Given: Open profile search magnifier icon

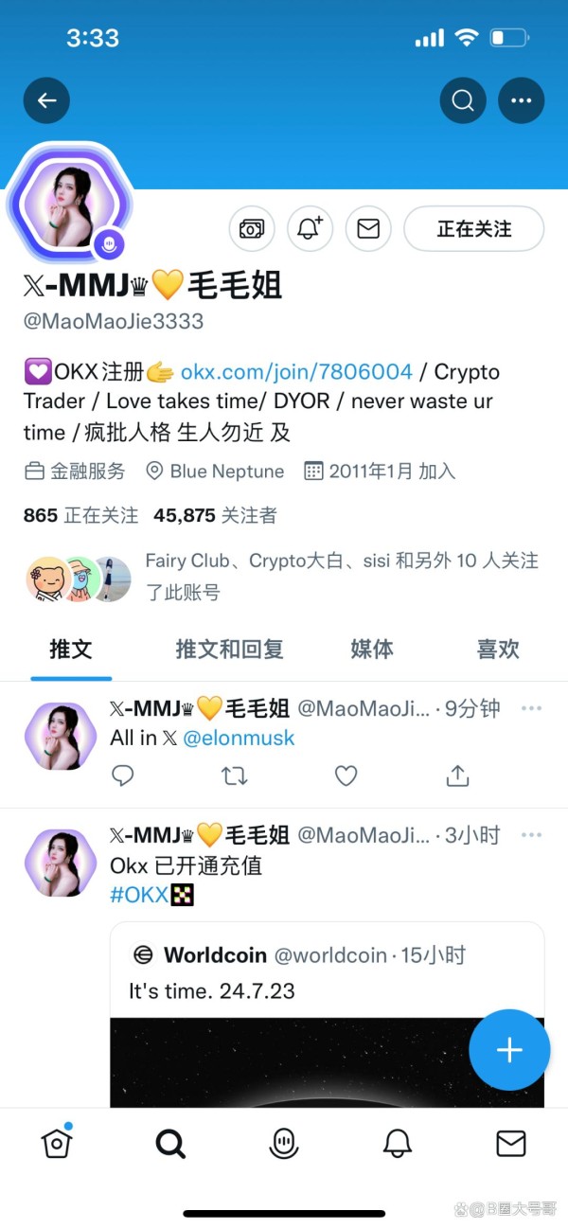Looking at the screenshot, I should point(463,100).
